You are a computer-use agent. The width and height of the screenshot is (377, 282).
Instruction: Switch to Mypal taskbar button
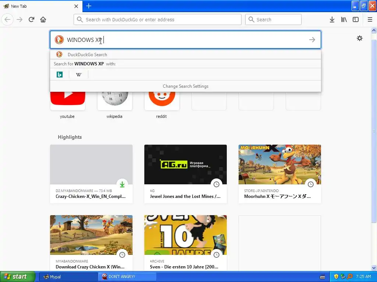[x=68, y=277]
